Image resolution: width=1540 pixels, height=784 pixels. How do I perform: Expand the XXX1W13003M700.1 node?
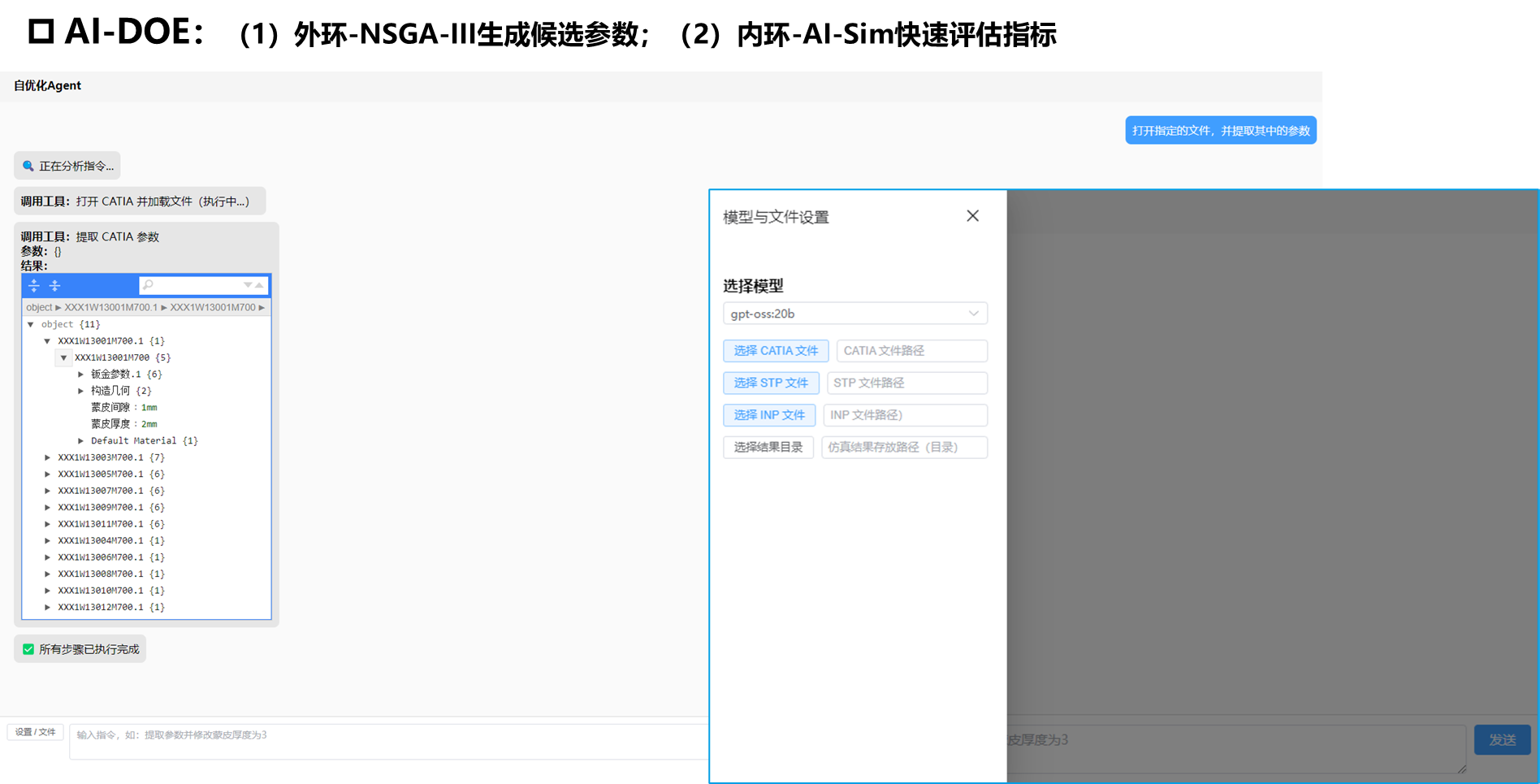47,457
